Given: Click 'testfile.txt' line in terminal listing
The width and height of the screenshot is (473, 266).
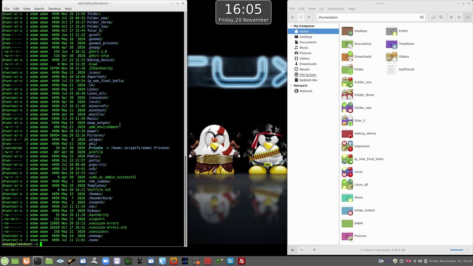Looking at the screenshot, I should pyautogui.click(x=57, y=190).
